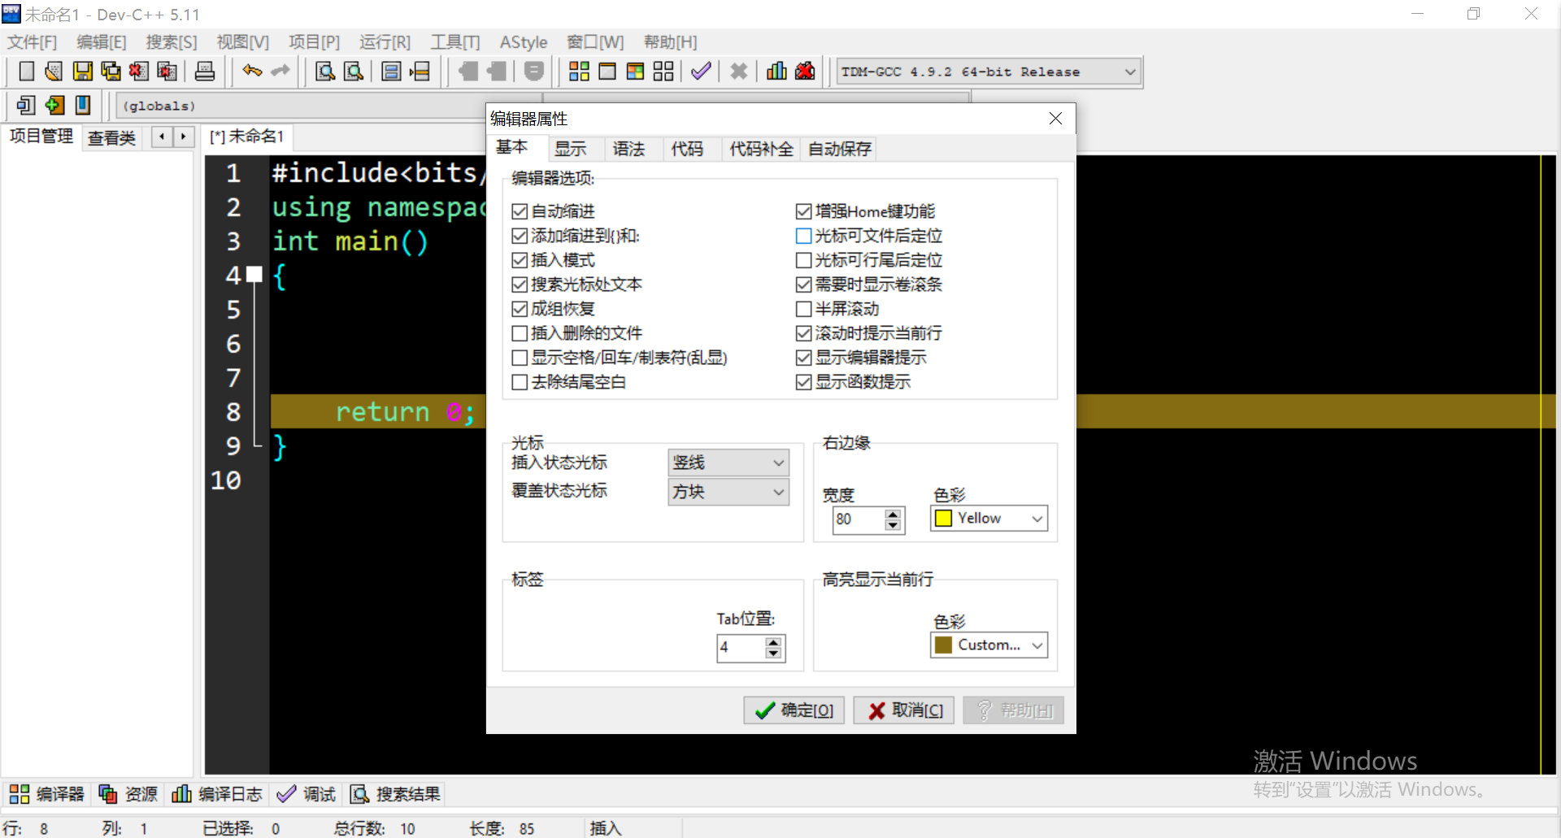Click the green plus Add to project icon

[54, 105]
